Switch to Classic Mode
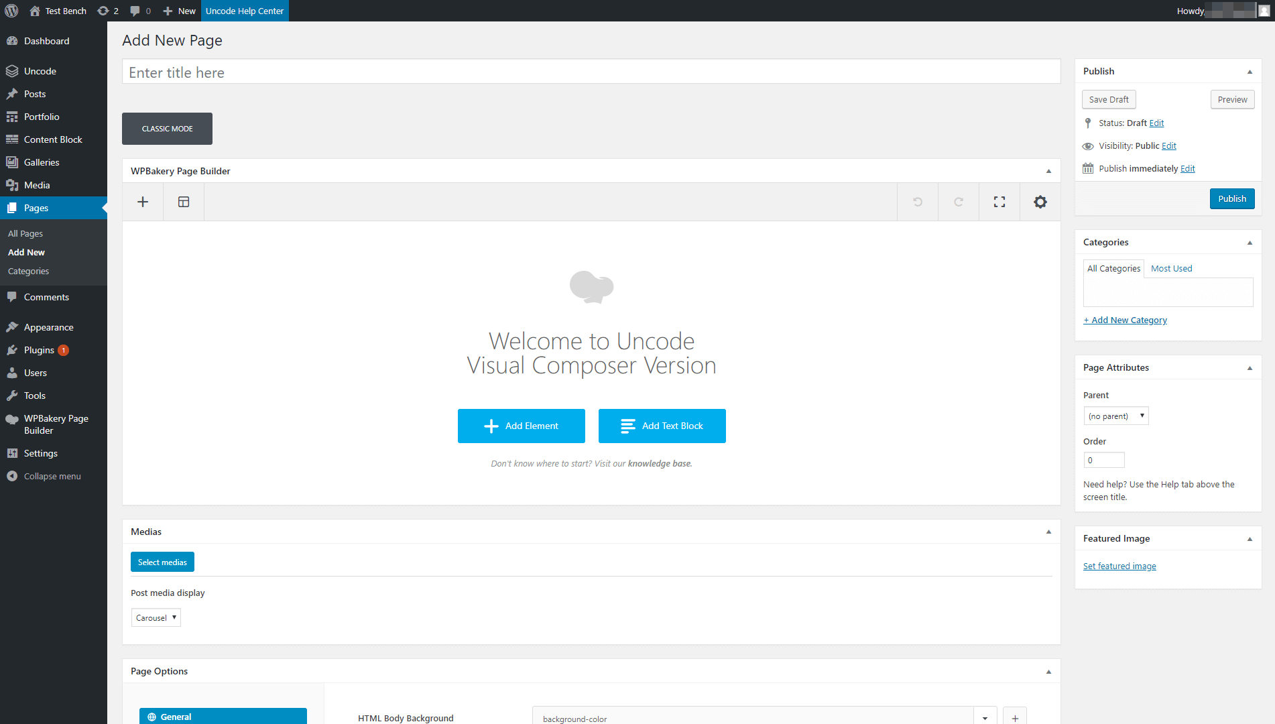 (x=167, y=129)
